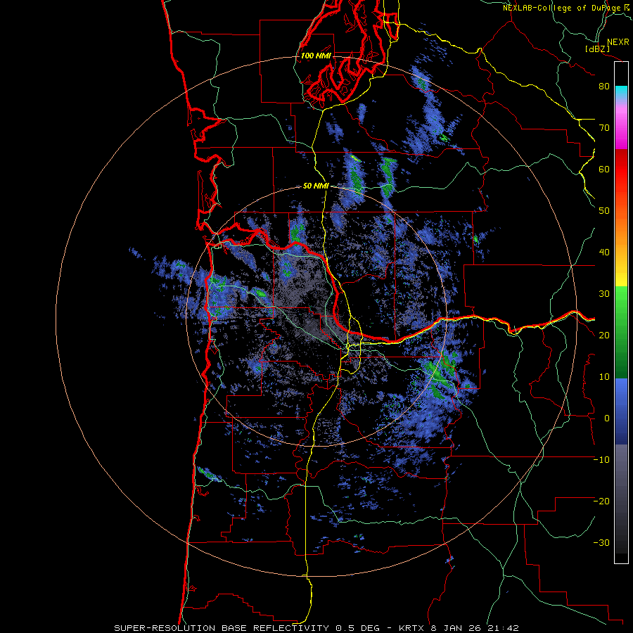Click the [dBZ] units label
Image resolution: width=633 pixels, height=633 pixels.
tap(598, 49)
